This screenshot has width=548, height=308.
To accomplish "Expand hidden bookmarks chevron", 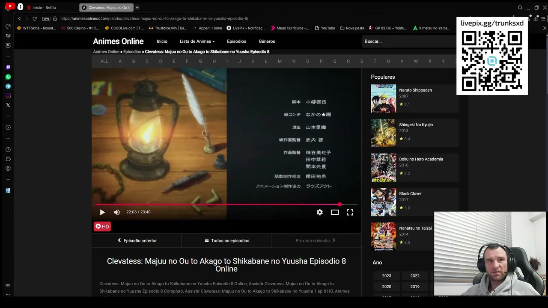I will click(x=545, y=28).
